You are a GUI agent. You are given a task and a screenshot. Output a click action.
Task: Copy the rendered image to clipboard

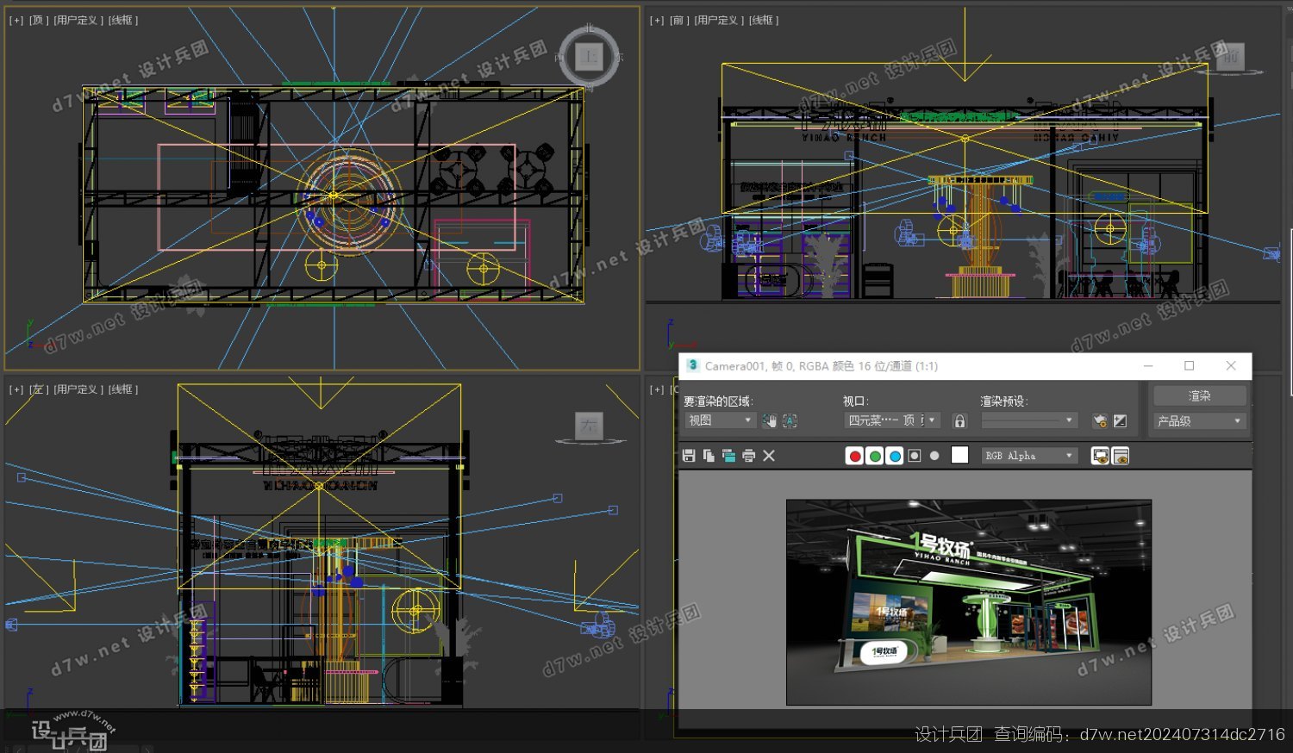(709, 456)
